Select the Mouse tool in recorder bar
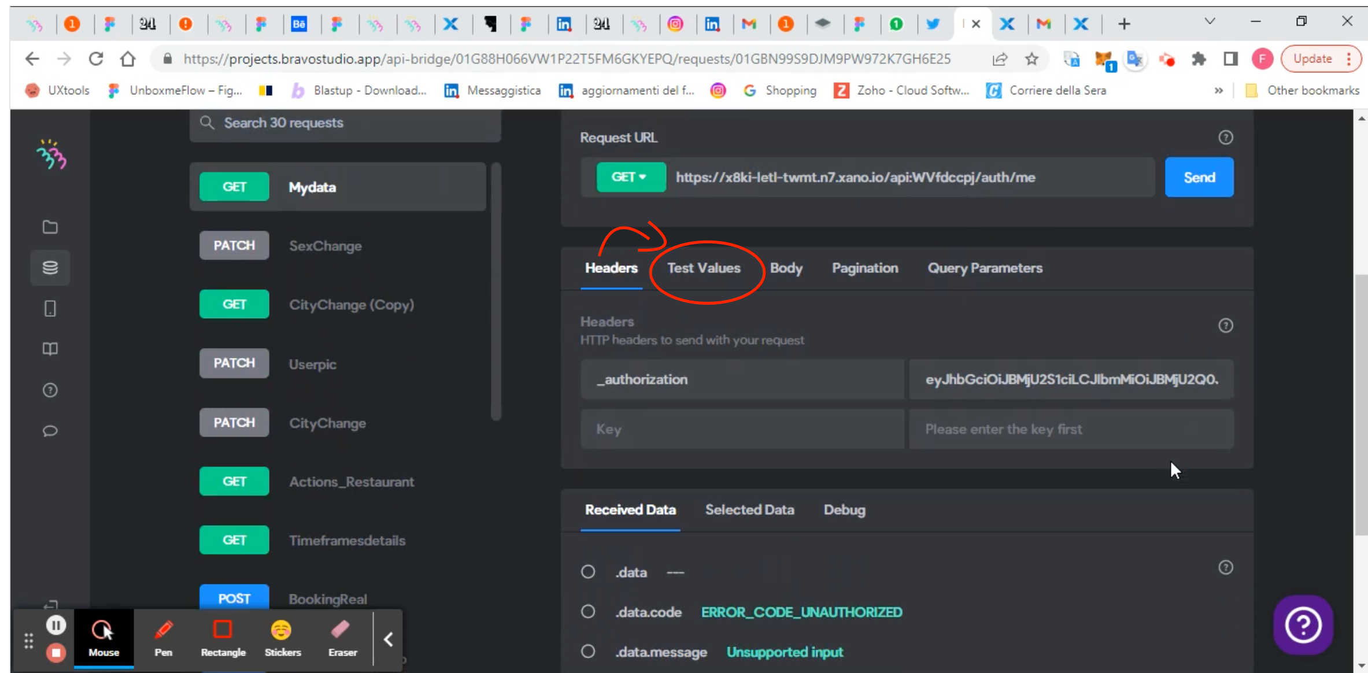Image resolution: width=1368 pixels, height=673 pixels. pyautogui.click(x=104, y=638)
